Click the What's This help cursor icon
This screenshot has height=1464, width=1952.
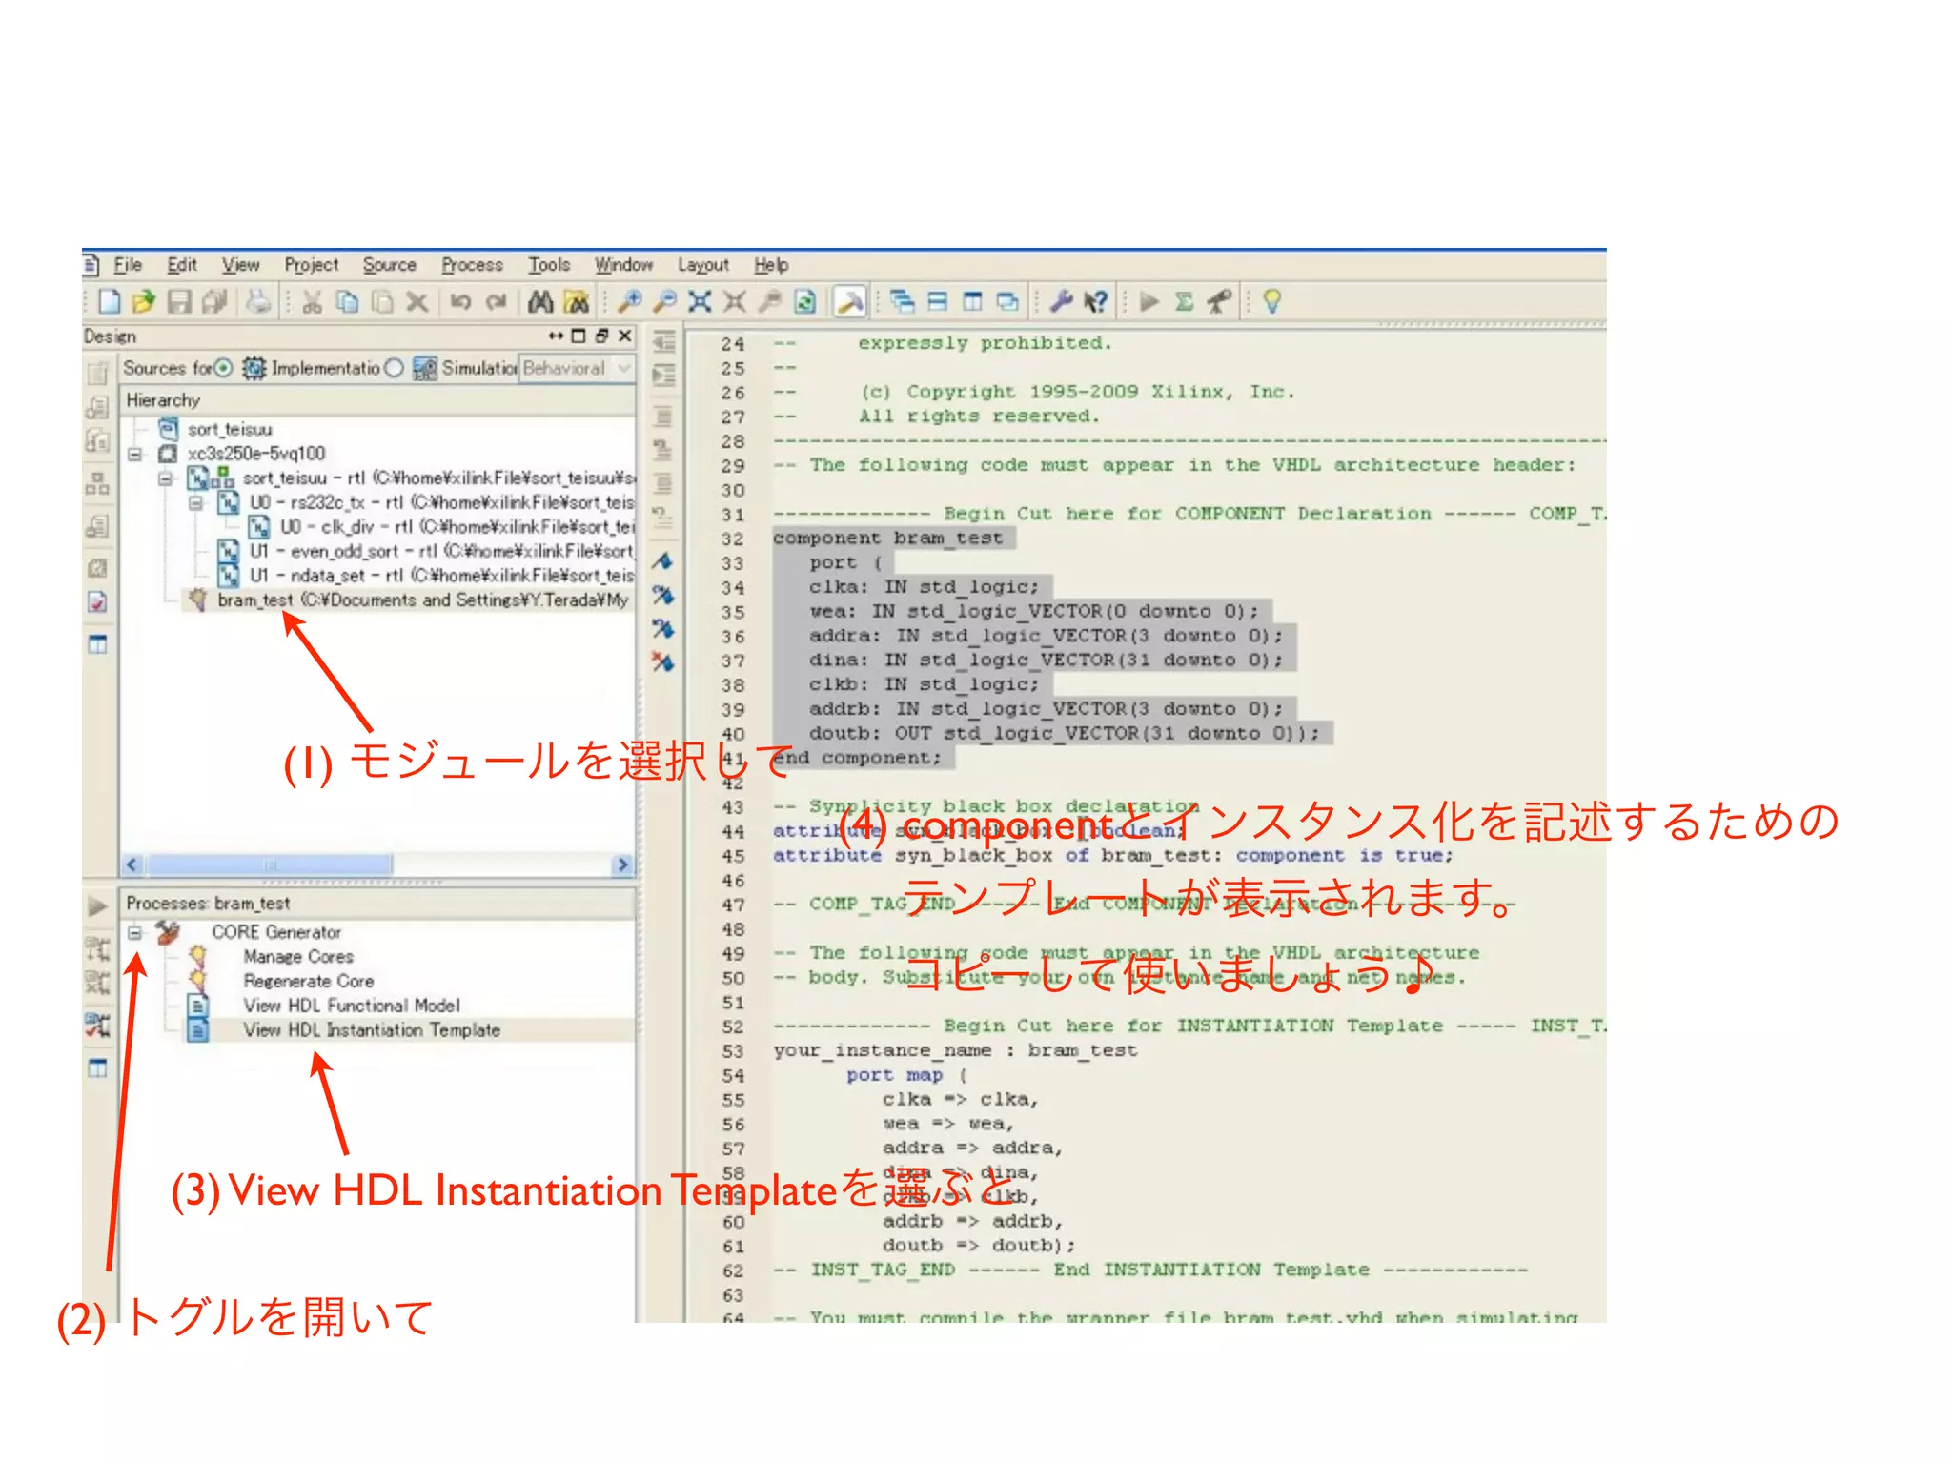(x=1096, y=302)
